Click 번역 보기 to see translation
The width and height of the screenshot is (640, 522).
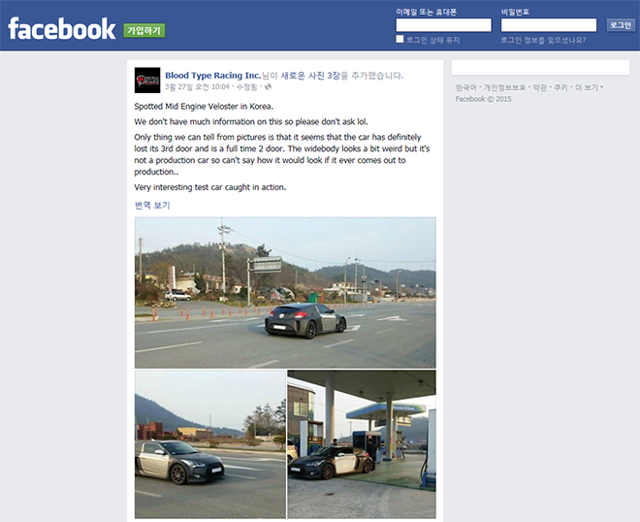[x=152, y=205]
